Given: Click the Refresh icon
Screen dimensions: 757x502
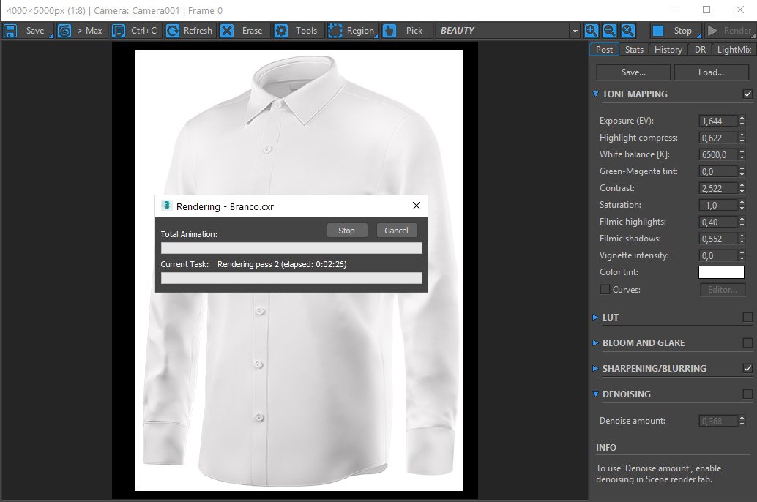Looking at the screenshot, I should pyautogui.click(x=173, y=30).
